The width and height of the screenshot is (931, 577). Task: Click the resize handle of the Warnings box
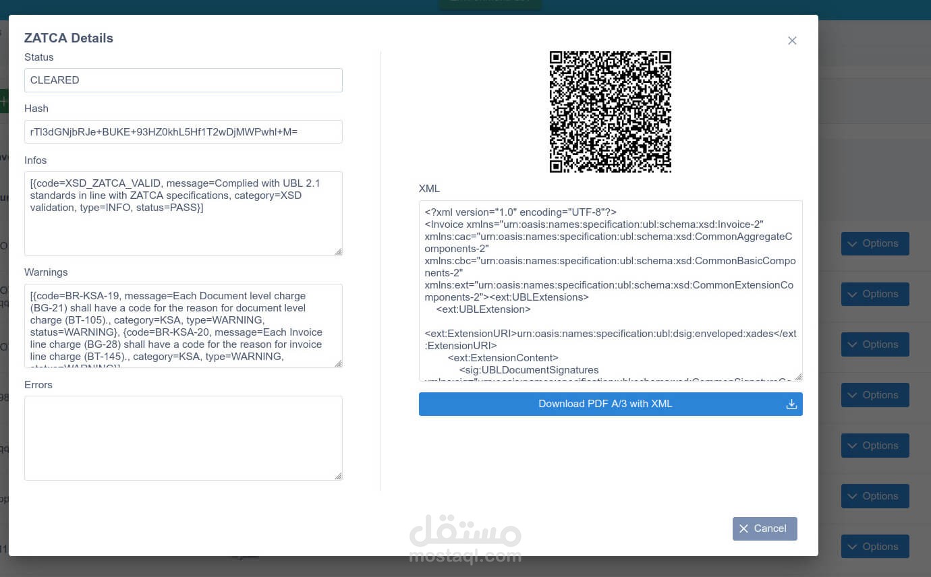click(x=338, y=363)
